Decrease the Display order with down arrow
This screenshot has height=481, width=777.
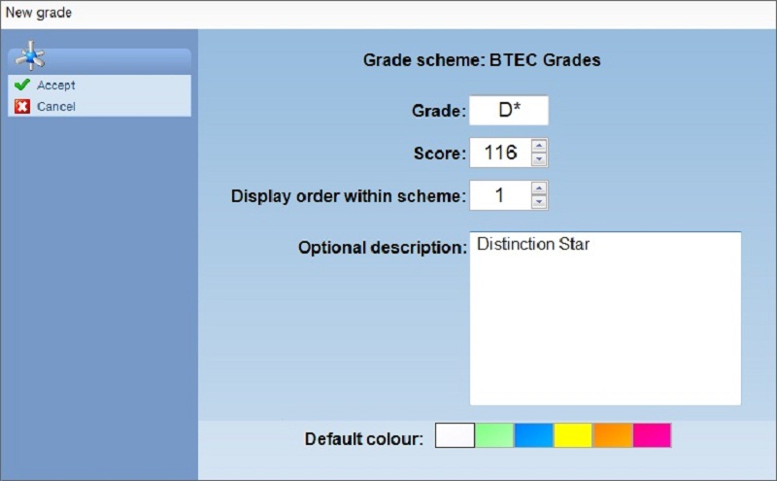tap(539, 202)
